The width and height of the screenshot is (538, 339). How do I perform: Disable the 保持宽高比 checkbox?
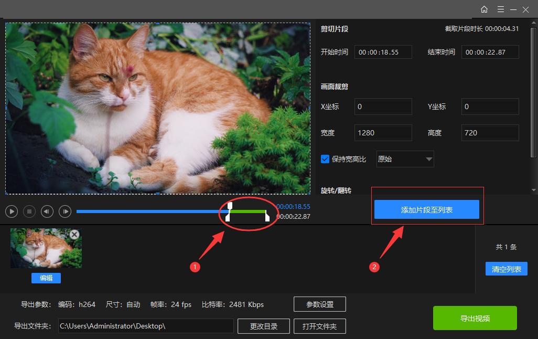(x=325, y=158)
